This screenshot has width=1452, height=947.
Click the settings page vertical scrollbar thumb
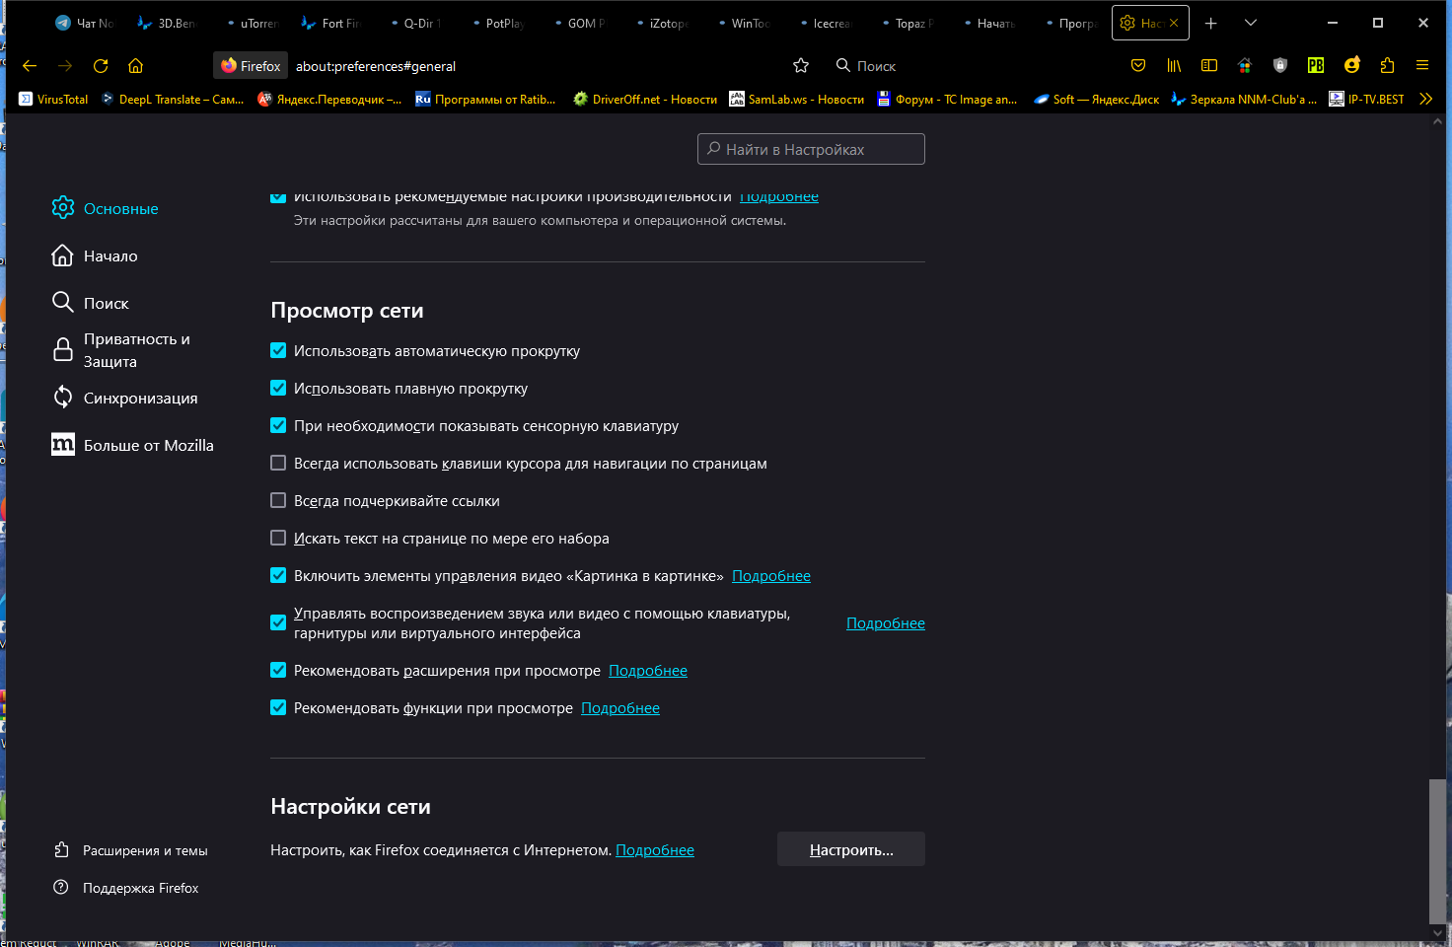[x=1437, y=850]
